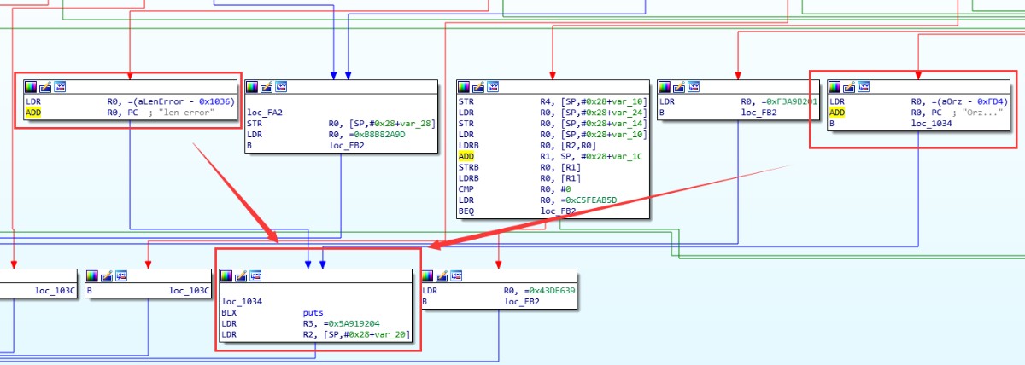Click pencil edit icon on "B loc_103C" block
This screenshot has width=1025, height=365.
pyautogui.click(x=108, y=276)
